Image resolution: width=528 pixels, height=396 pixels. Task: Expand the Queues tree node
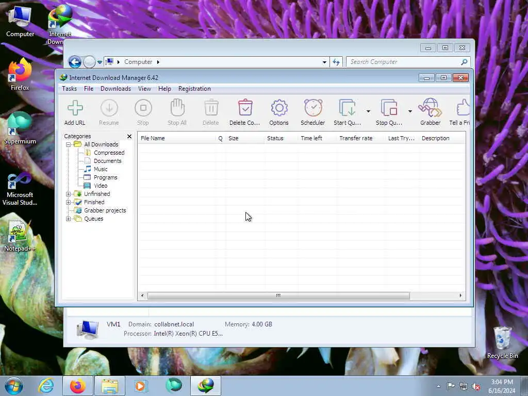pos(69,219)
